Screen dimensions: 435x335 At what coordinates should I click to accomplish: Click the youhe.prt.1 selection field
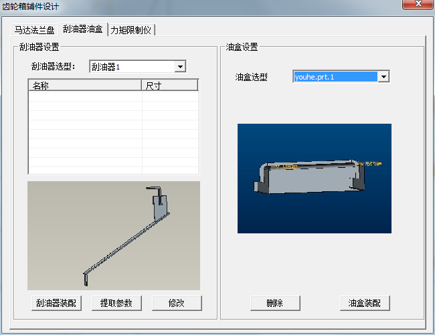click(335, 77)
